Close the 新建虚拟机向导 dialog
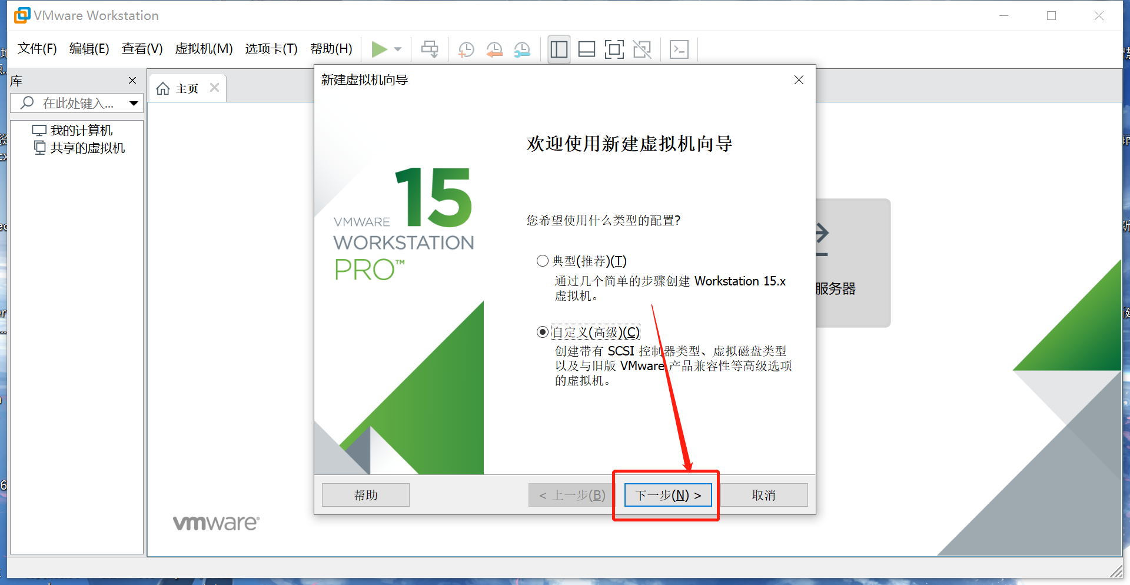1130x585 pixels. (x=799, y=80)
